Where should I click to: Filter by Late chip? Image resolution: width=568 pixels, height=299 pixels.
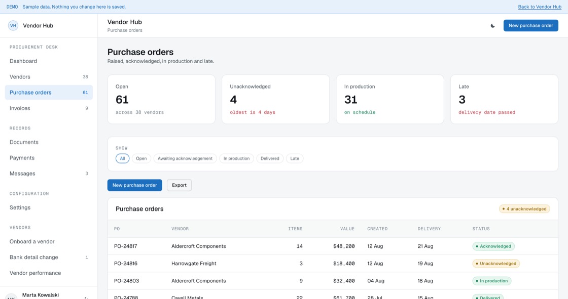[295, 158]
